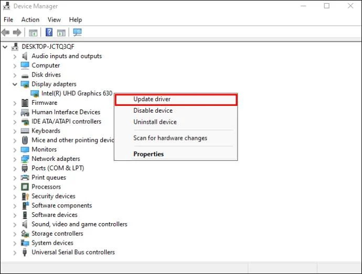Click the Software devices icon
The width and height of the screenshot is (362, 274).
25,215
